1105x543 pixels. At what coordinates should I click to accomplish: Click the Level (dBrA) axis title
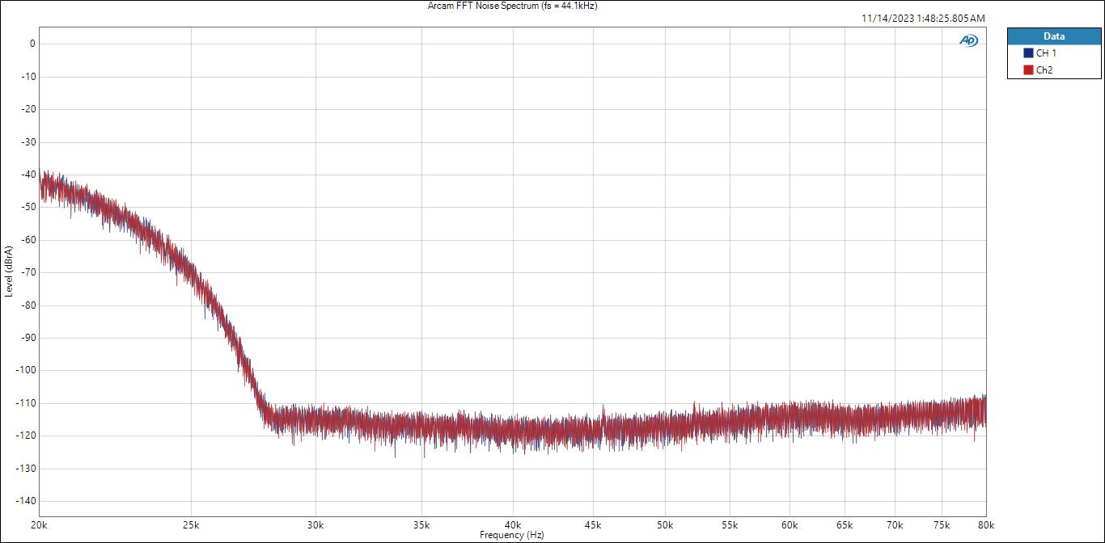(8, 271)
